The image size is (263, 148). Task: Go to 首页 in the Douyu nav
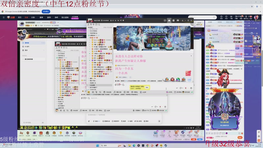(20, 17)
